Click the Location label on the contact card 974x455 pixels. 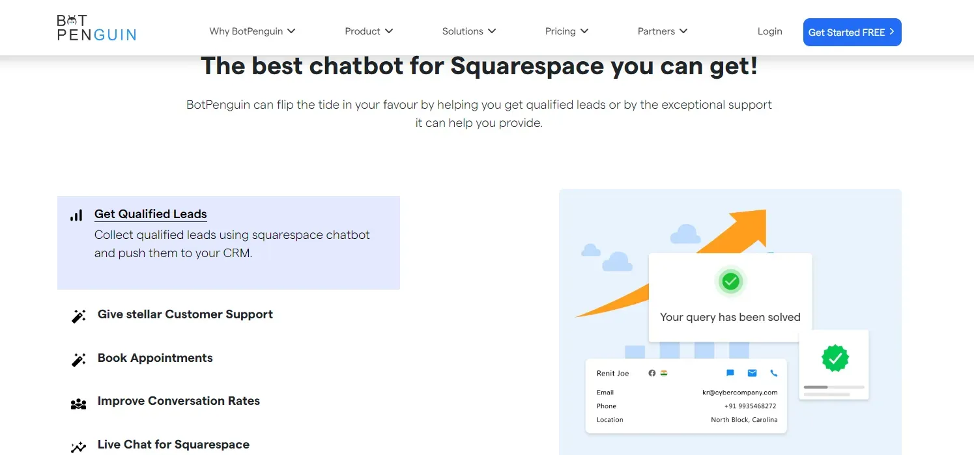610,420
